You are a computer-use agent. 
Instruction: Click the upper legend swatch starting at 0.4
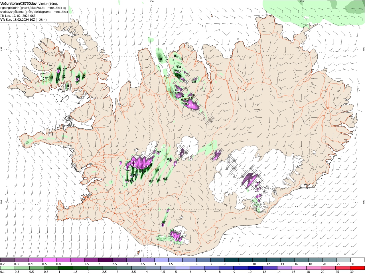click(x=35, y=260)
